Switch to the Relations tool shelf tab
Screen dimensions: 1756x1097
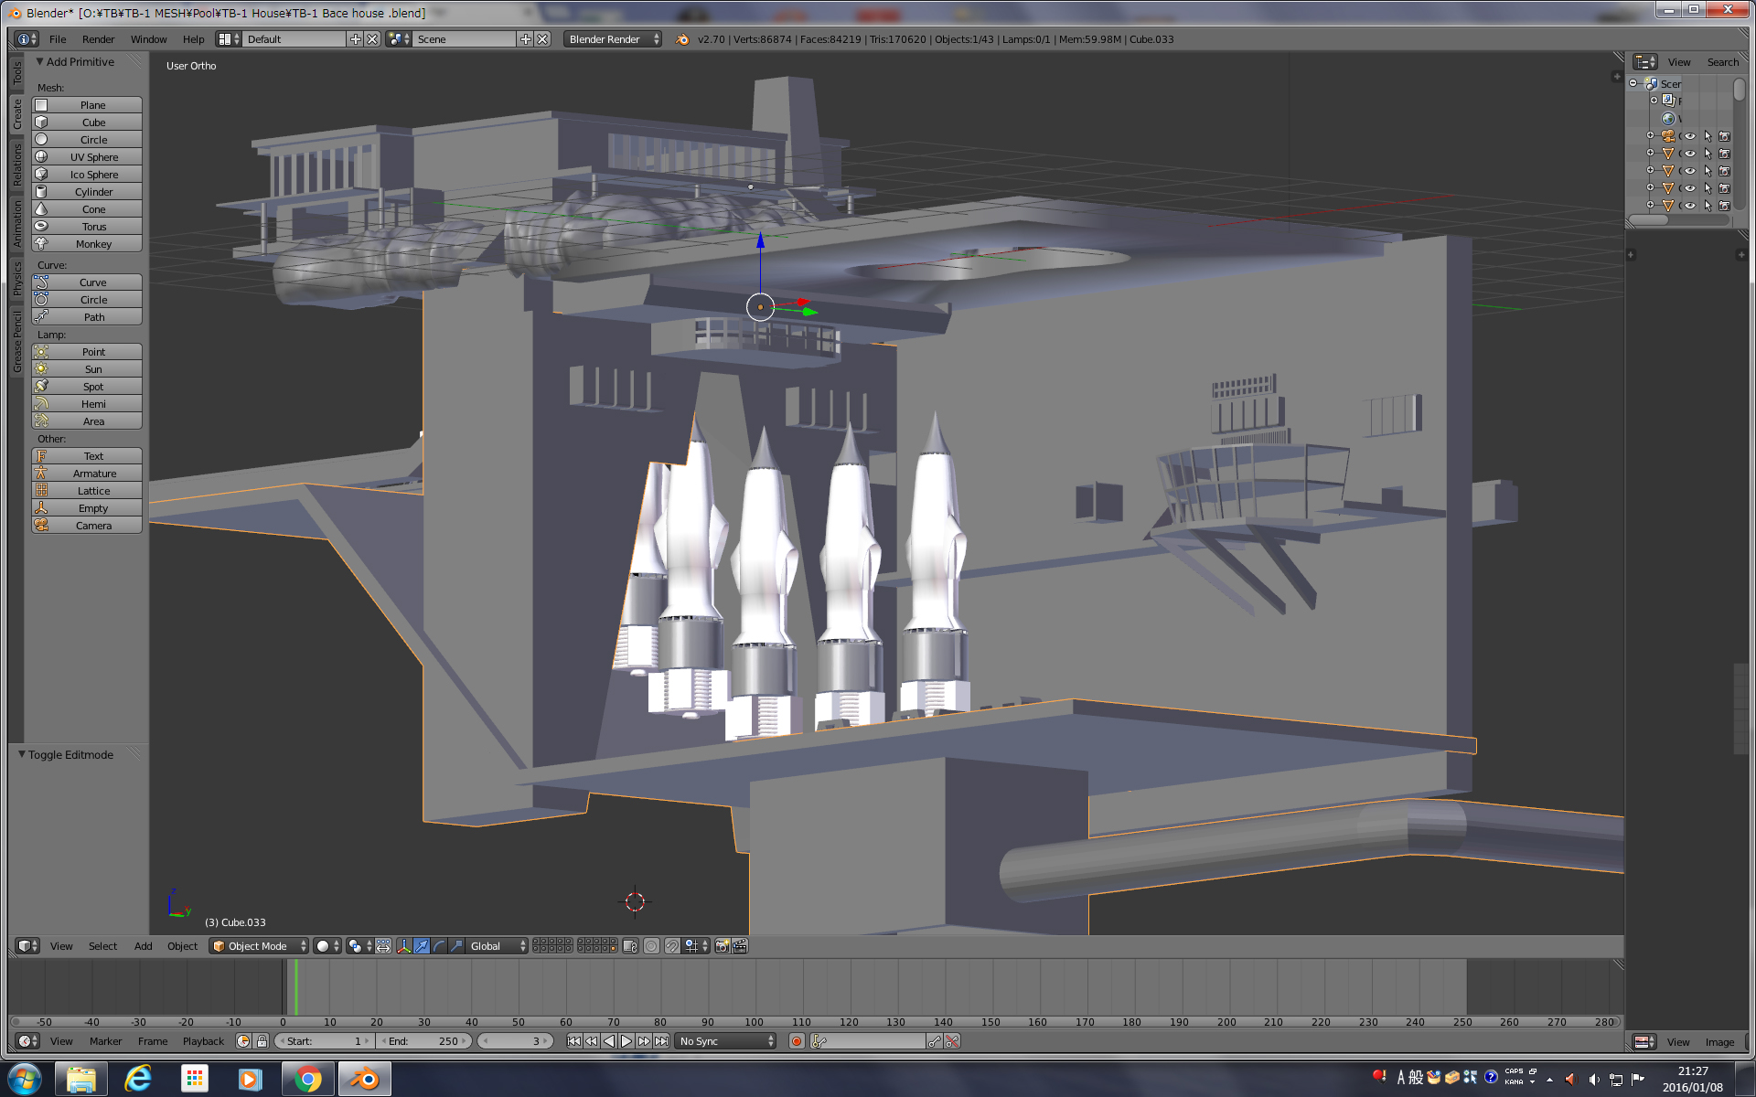[16, 165]
